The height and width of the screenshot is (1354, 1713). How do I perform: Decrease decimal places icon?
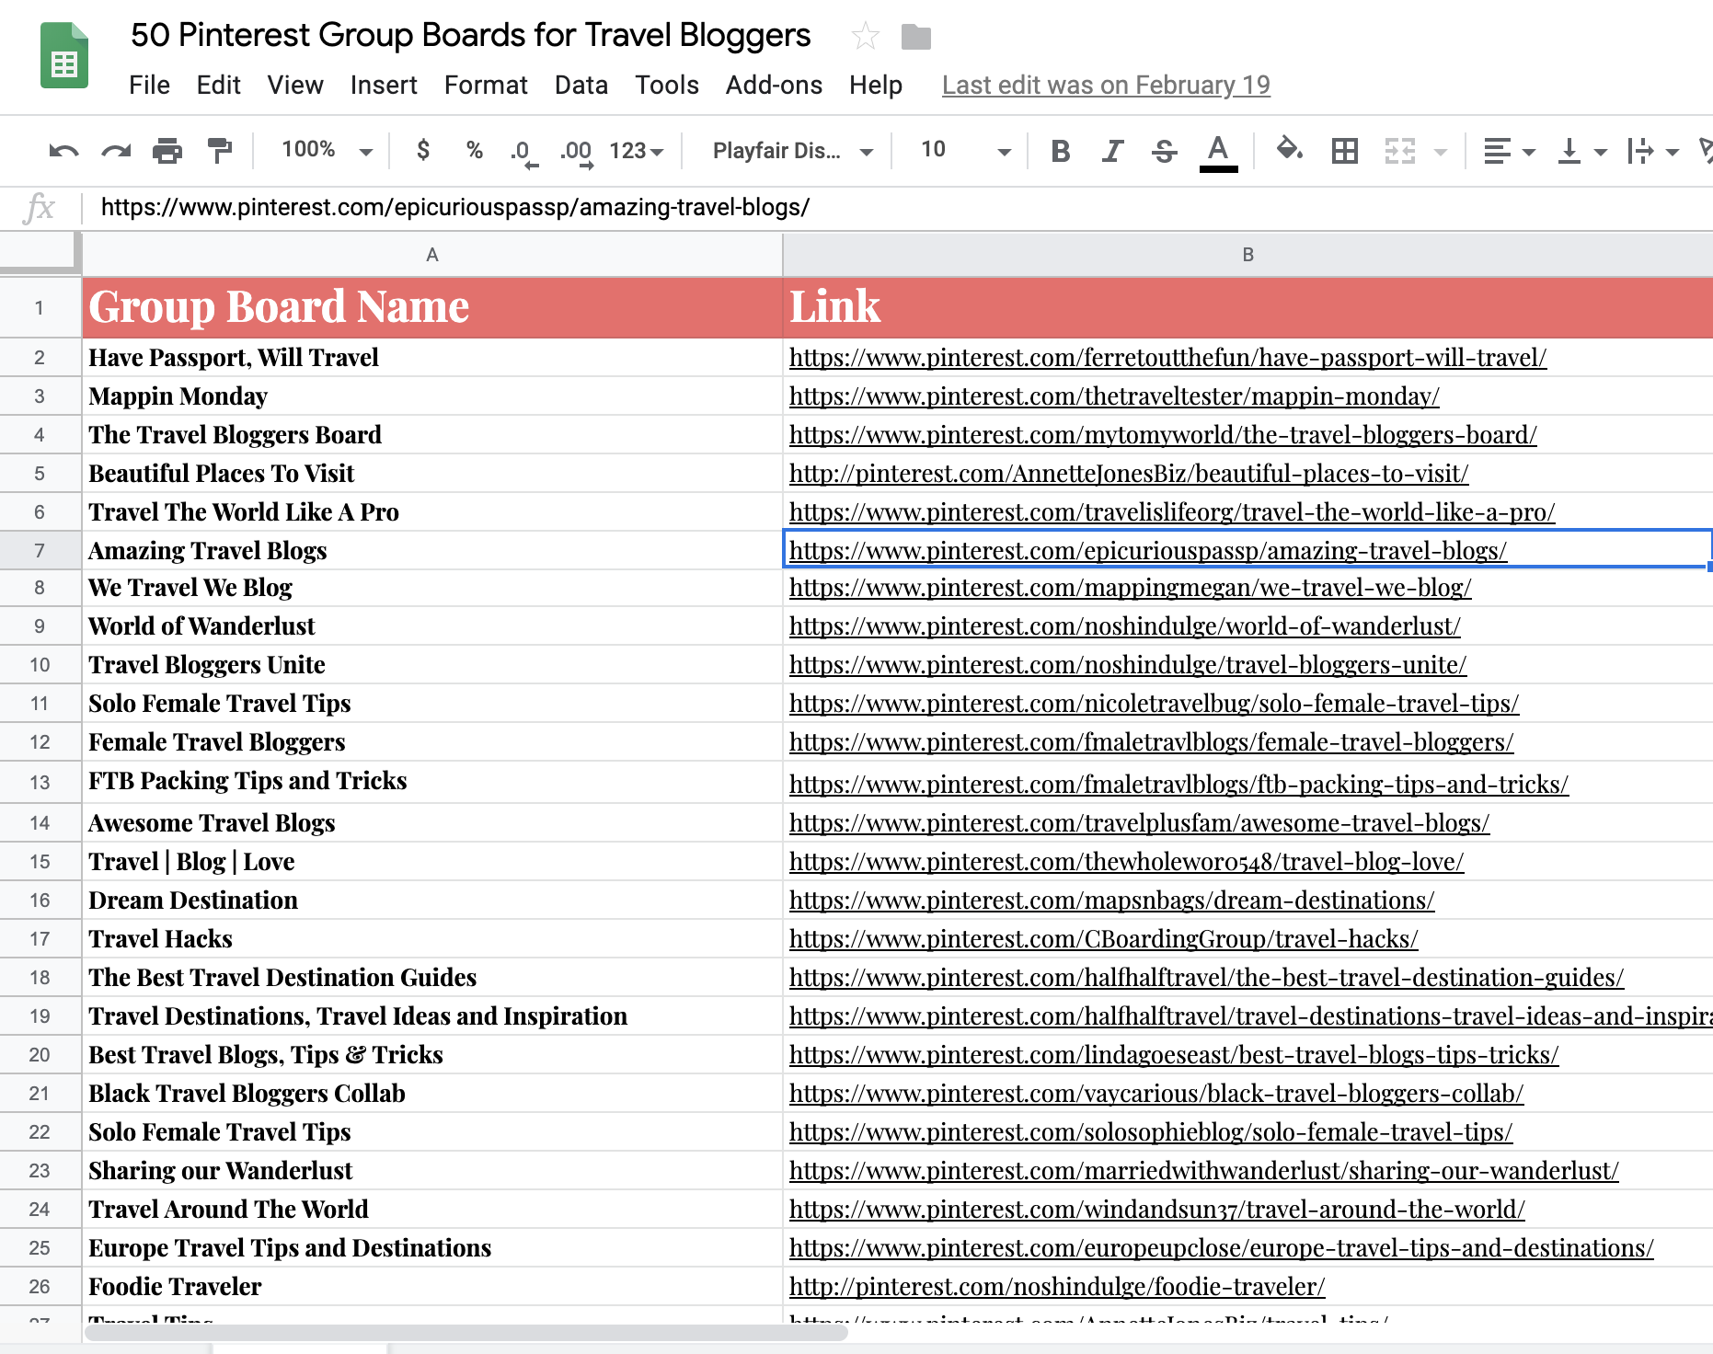[523, 152]
